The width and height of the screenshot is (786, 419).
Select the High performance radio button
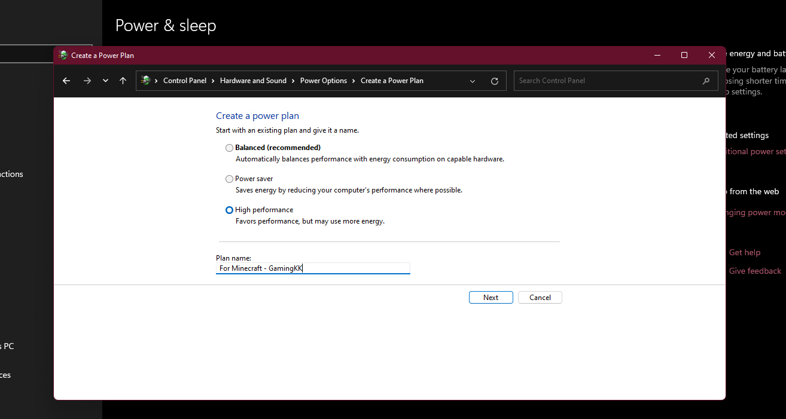pos(229,210)
